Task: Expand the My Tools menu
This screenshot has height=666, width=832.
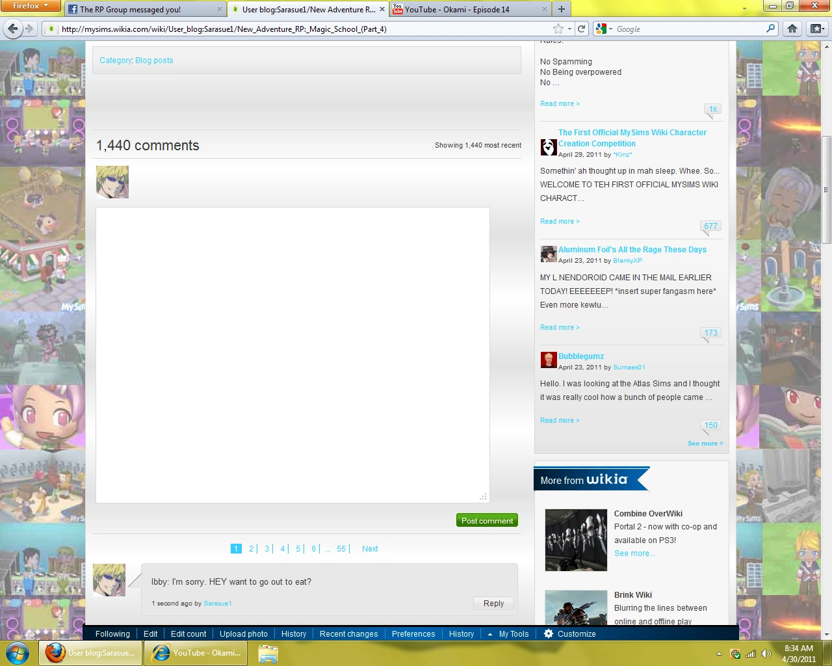Action: pos(513,633)
